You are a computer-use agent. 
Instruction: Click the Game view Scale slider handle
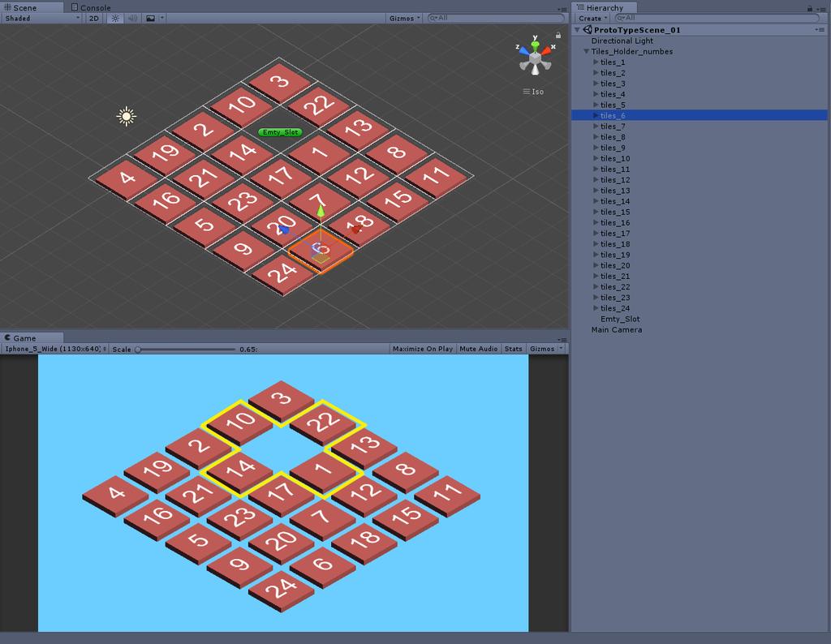[138, 349]
